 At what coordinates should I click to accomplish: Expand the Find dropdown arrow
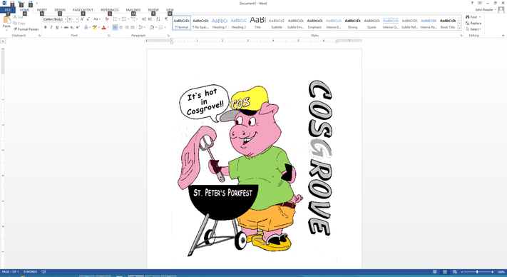[480, 17]
